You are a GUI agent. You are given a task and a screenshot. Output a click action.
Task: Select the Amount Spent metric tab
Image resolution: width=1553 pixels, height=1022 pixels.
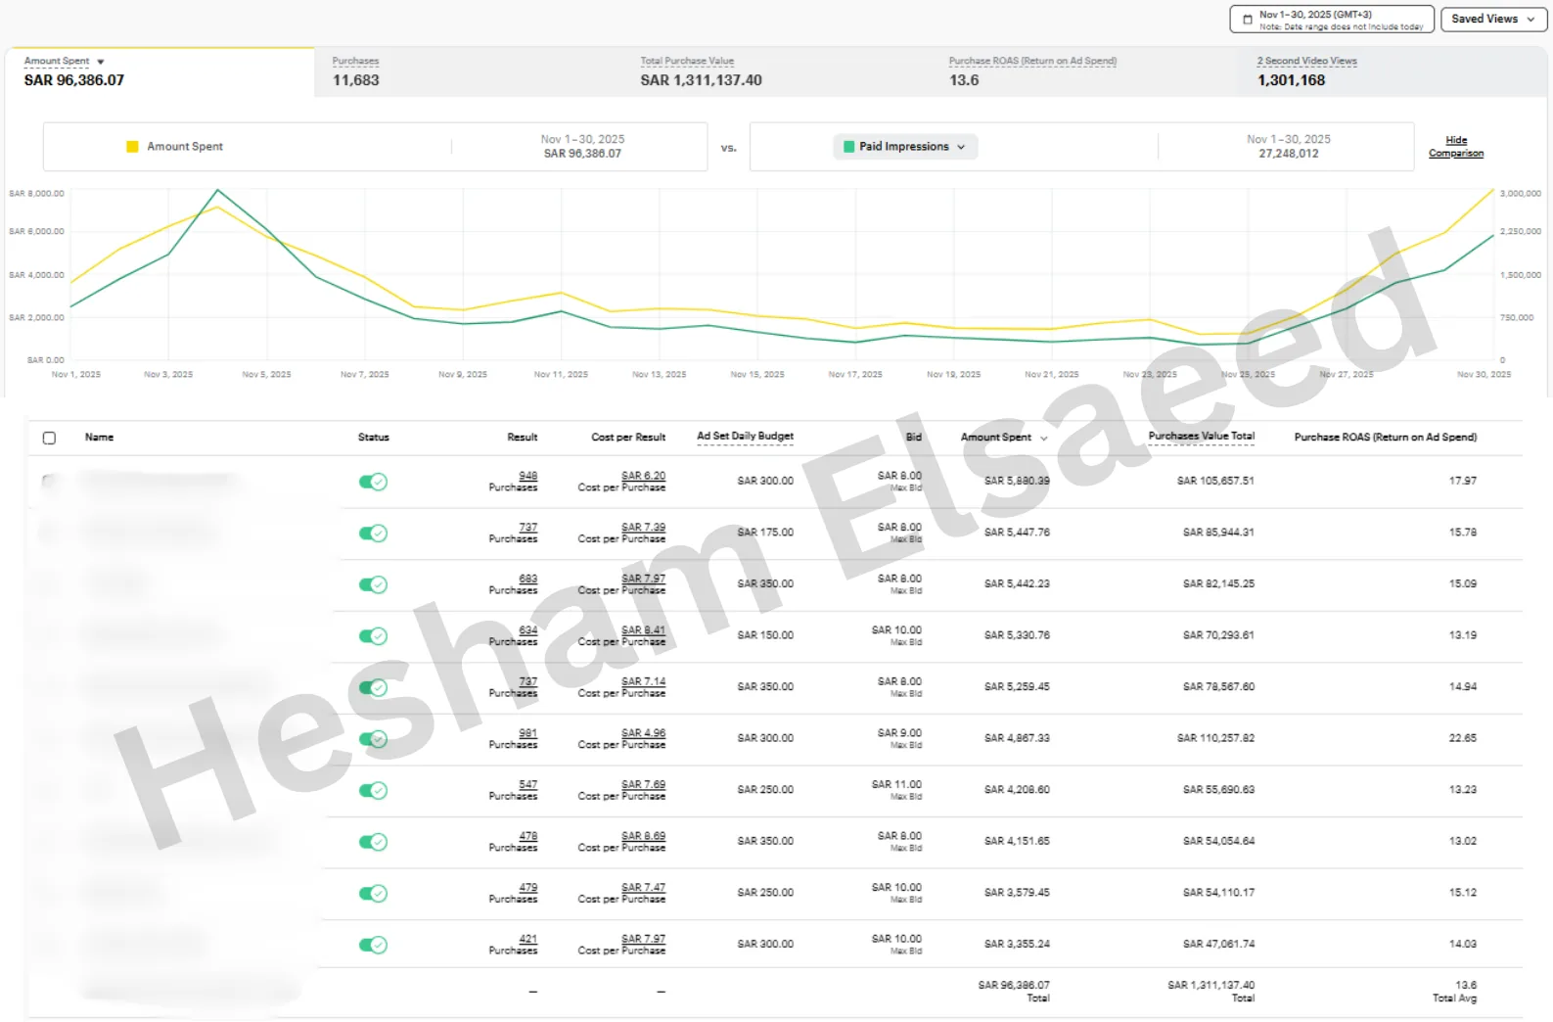tap(160, 71)
